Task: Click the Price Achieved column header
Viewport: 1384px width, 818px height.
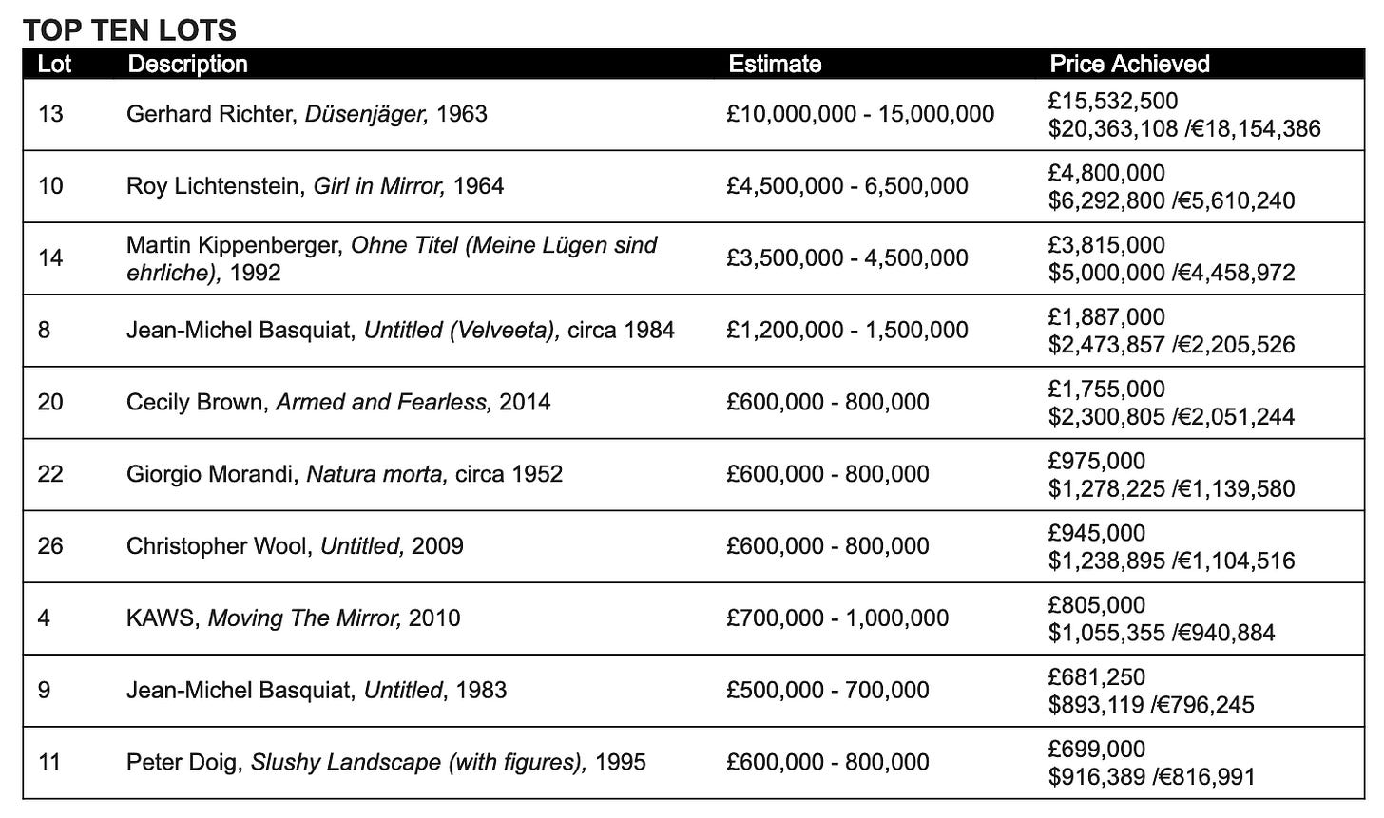Action: point(1129,64)
